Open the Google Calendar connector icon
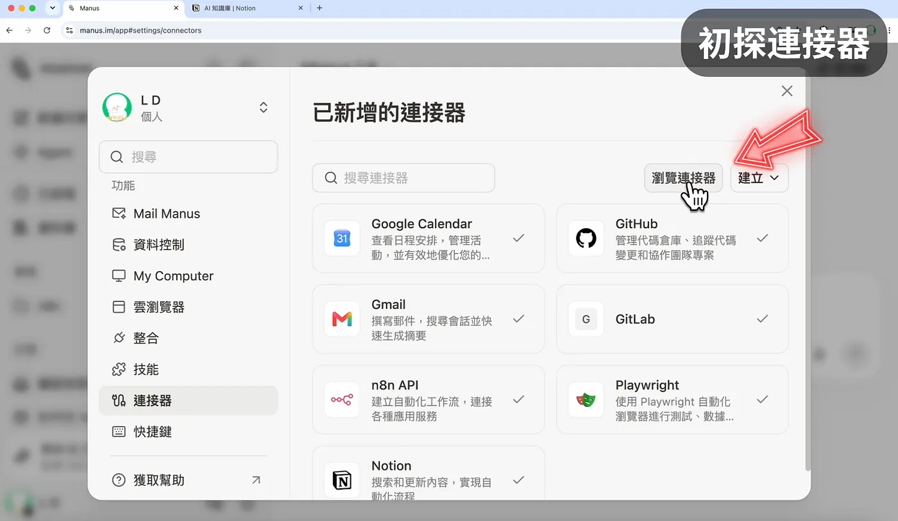 pyautogui.click(x=342, y=238)
